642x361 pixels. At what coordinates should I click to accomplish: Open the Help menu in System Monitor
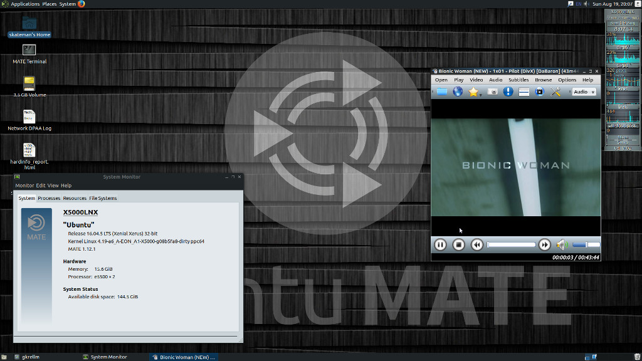66,186
